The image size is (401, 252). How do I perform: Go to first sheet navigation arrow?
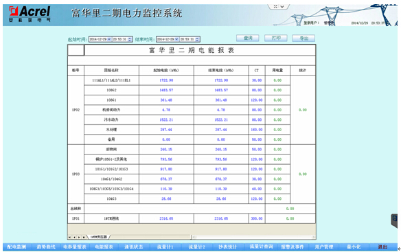[x=70, y=237]
